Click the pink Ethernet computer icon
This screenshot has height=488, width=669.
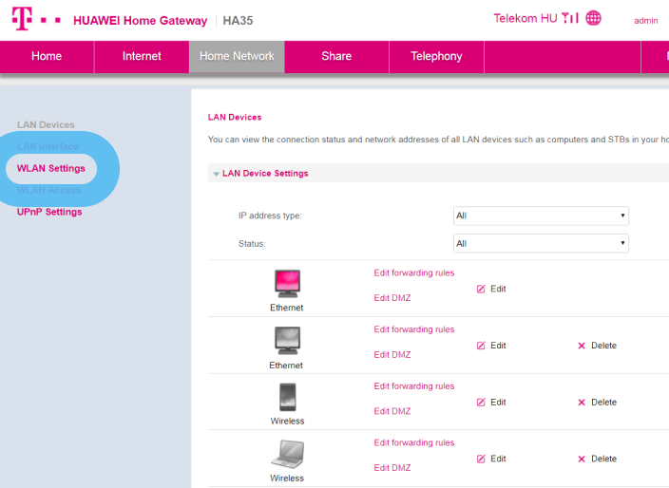coord(286,283)
